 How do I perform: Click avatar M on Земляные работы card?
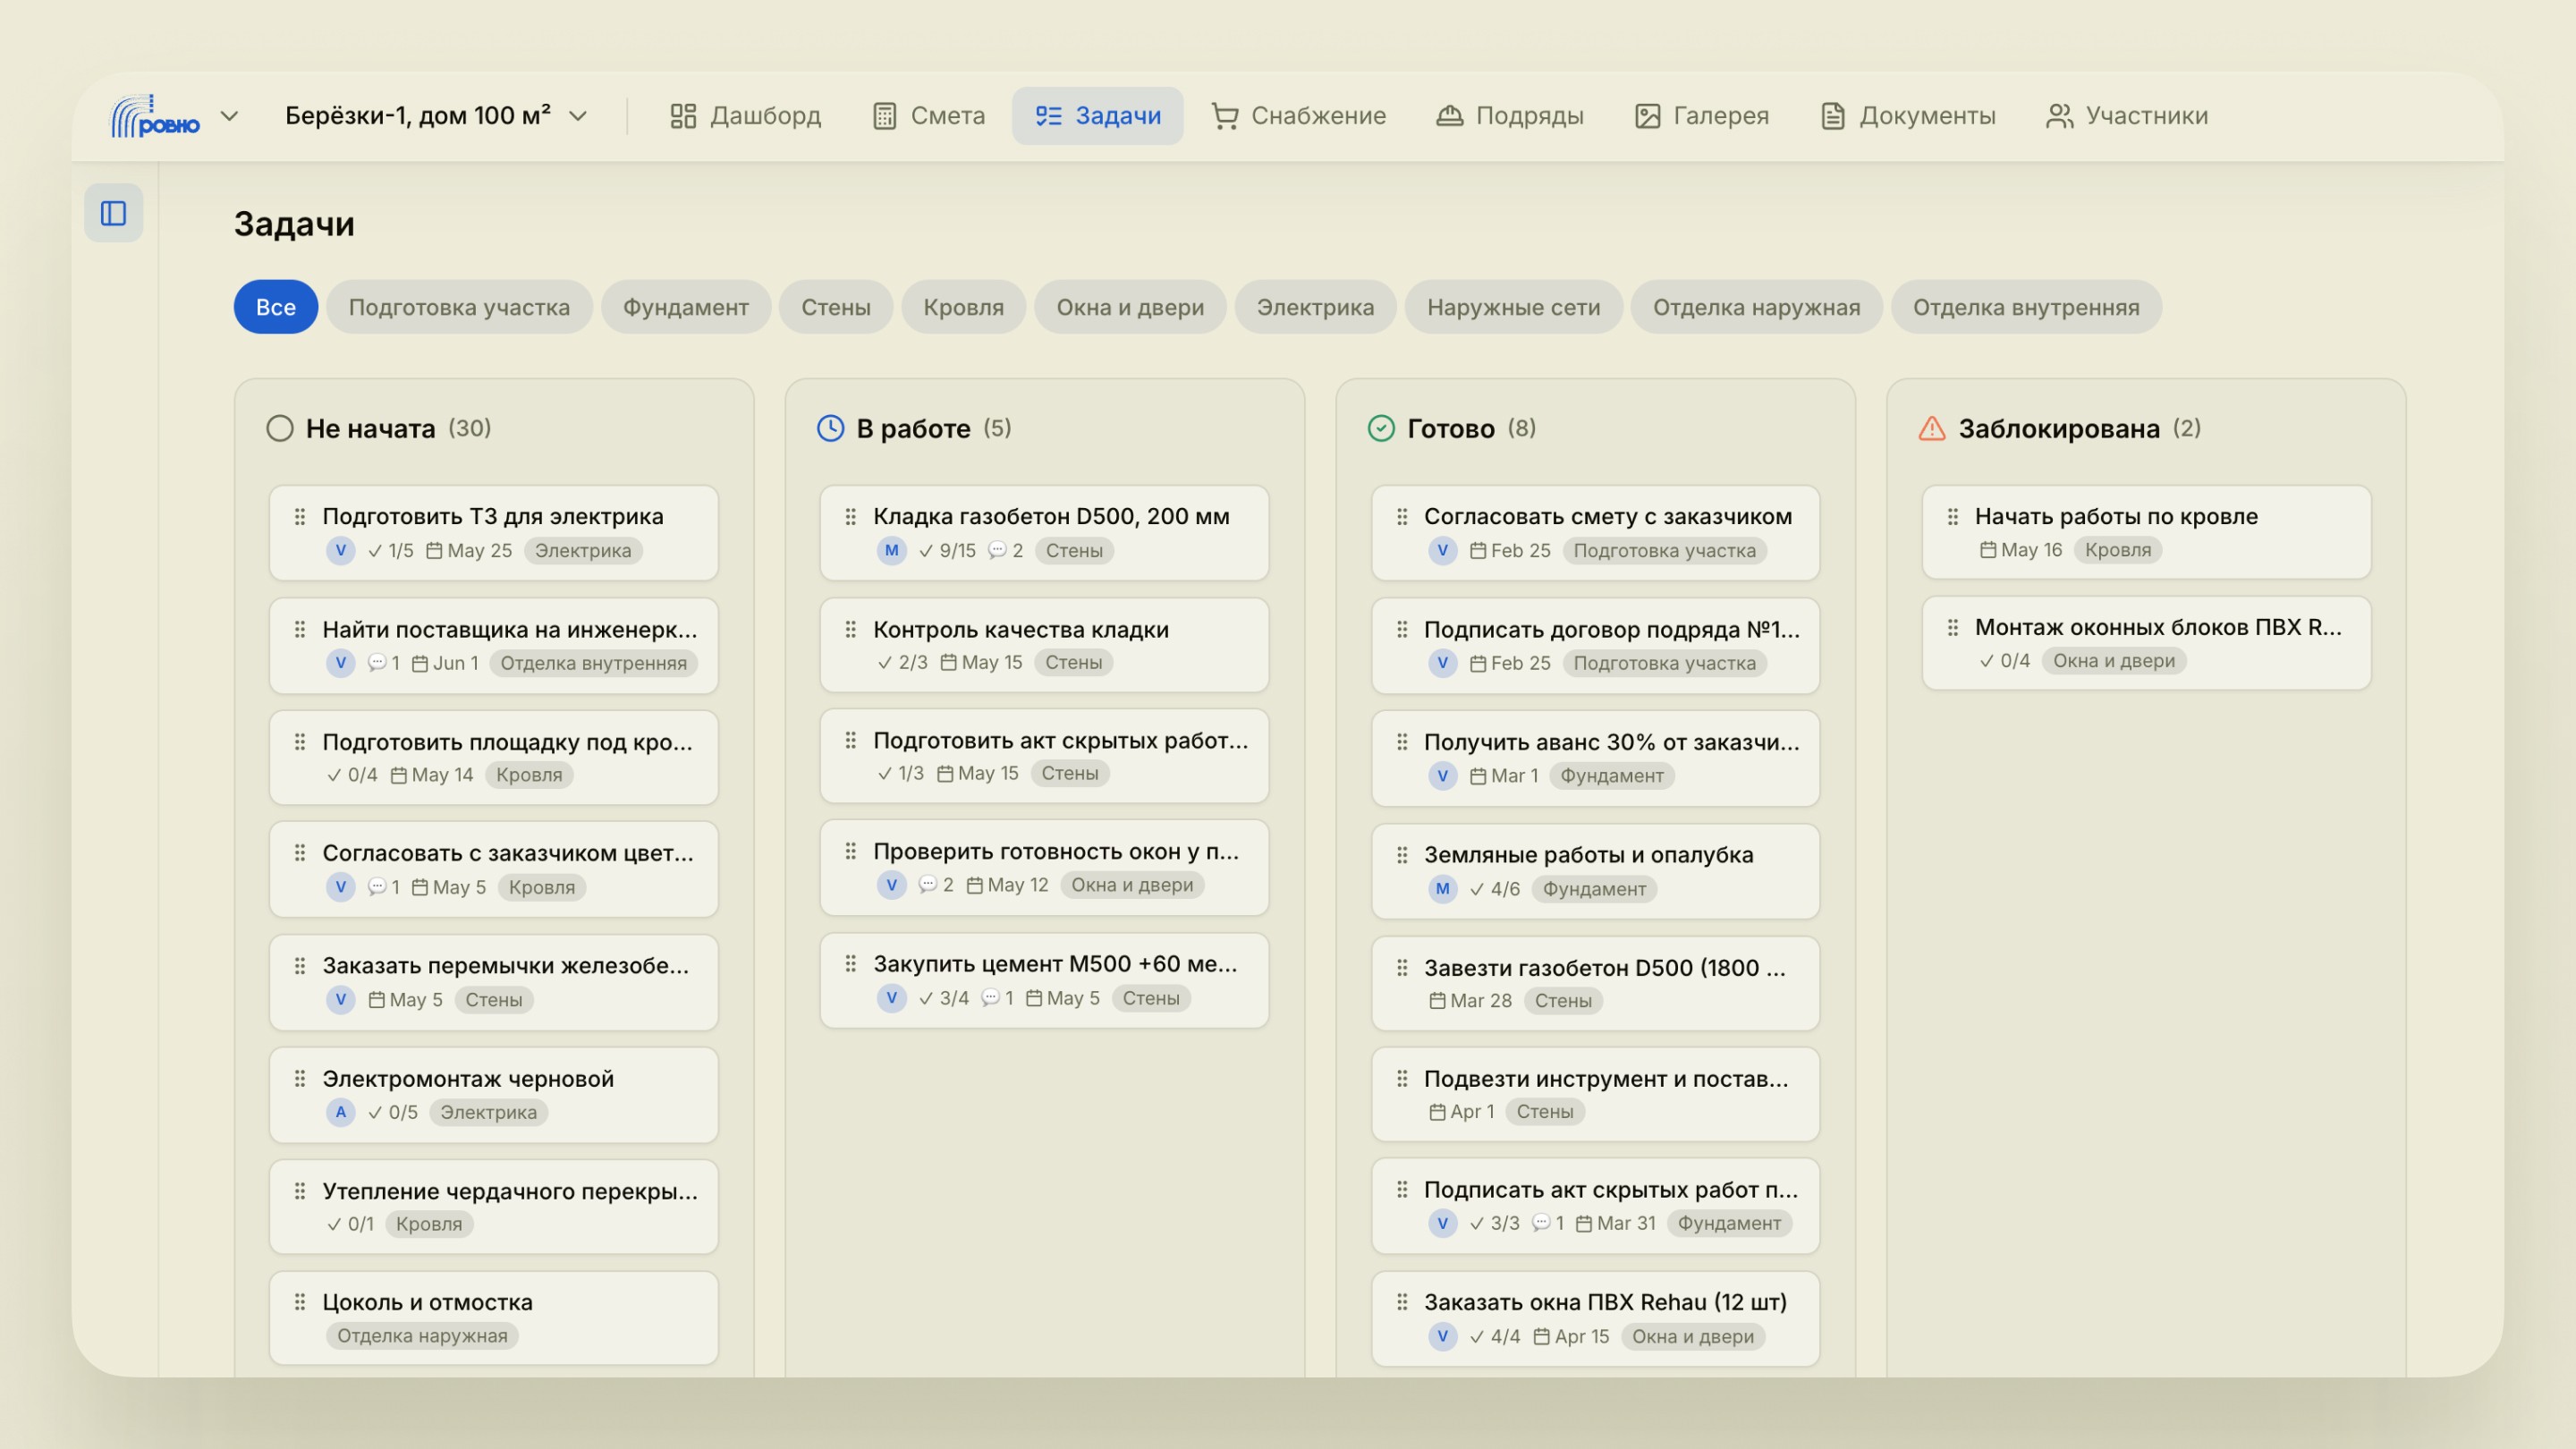[1442, 888]
